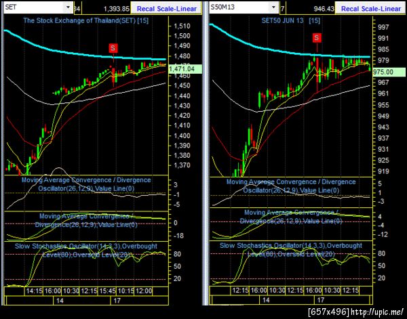Click Recal Scale-Linear on S50M13 chart
The image size is (407, 319).
pyautogui.click(x=370, y=9)
